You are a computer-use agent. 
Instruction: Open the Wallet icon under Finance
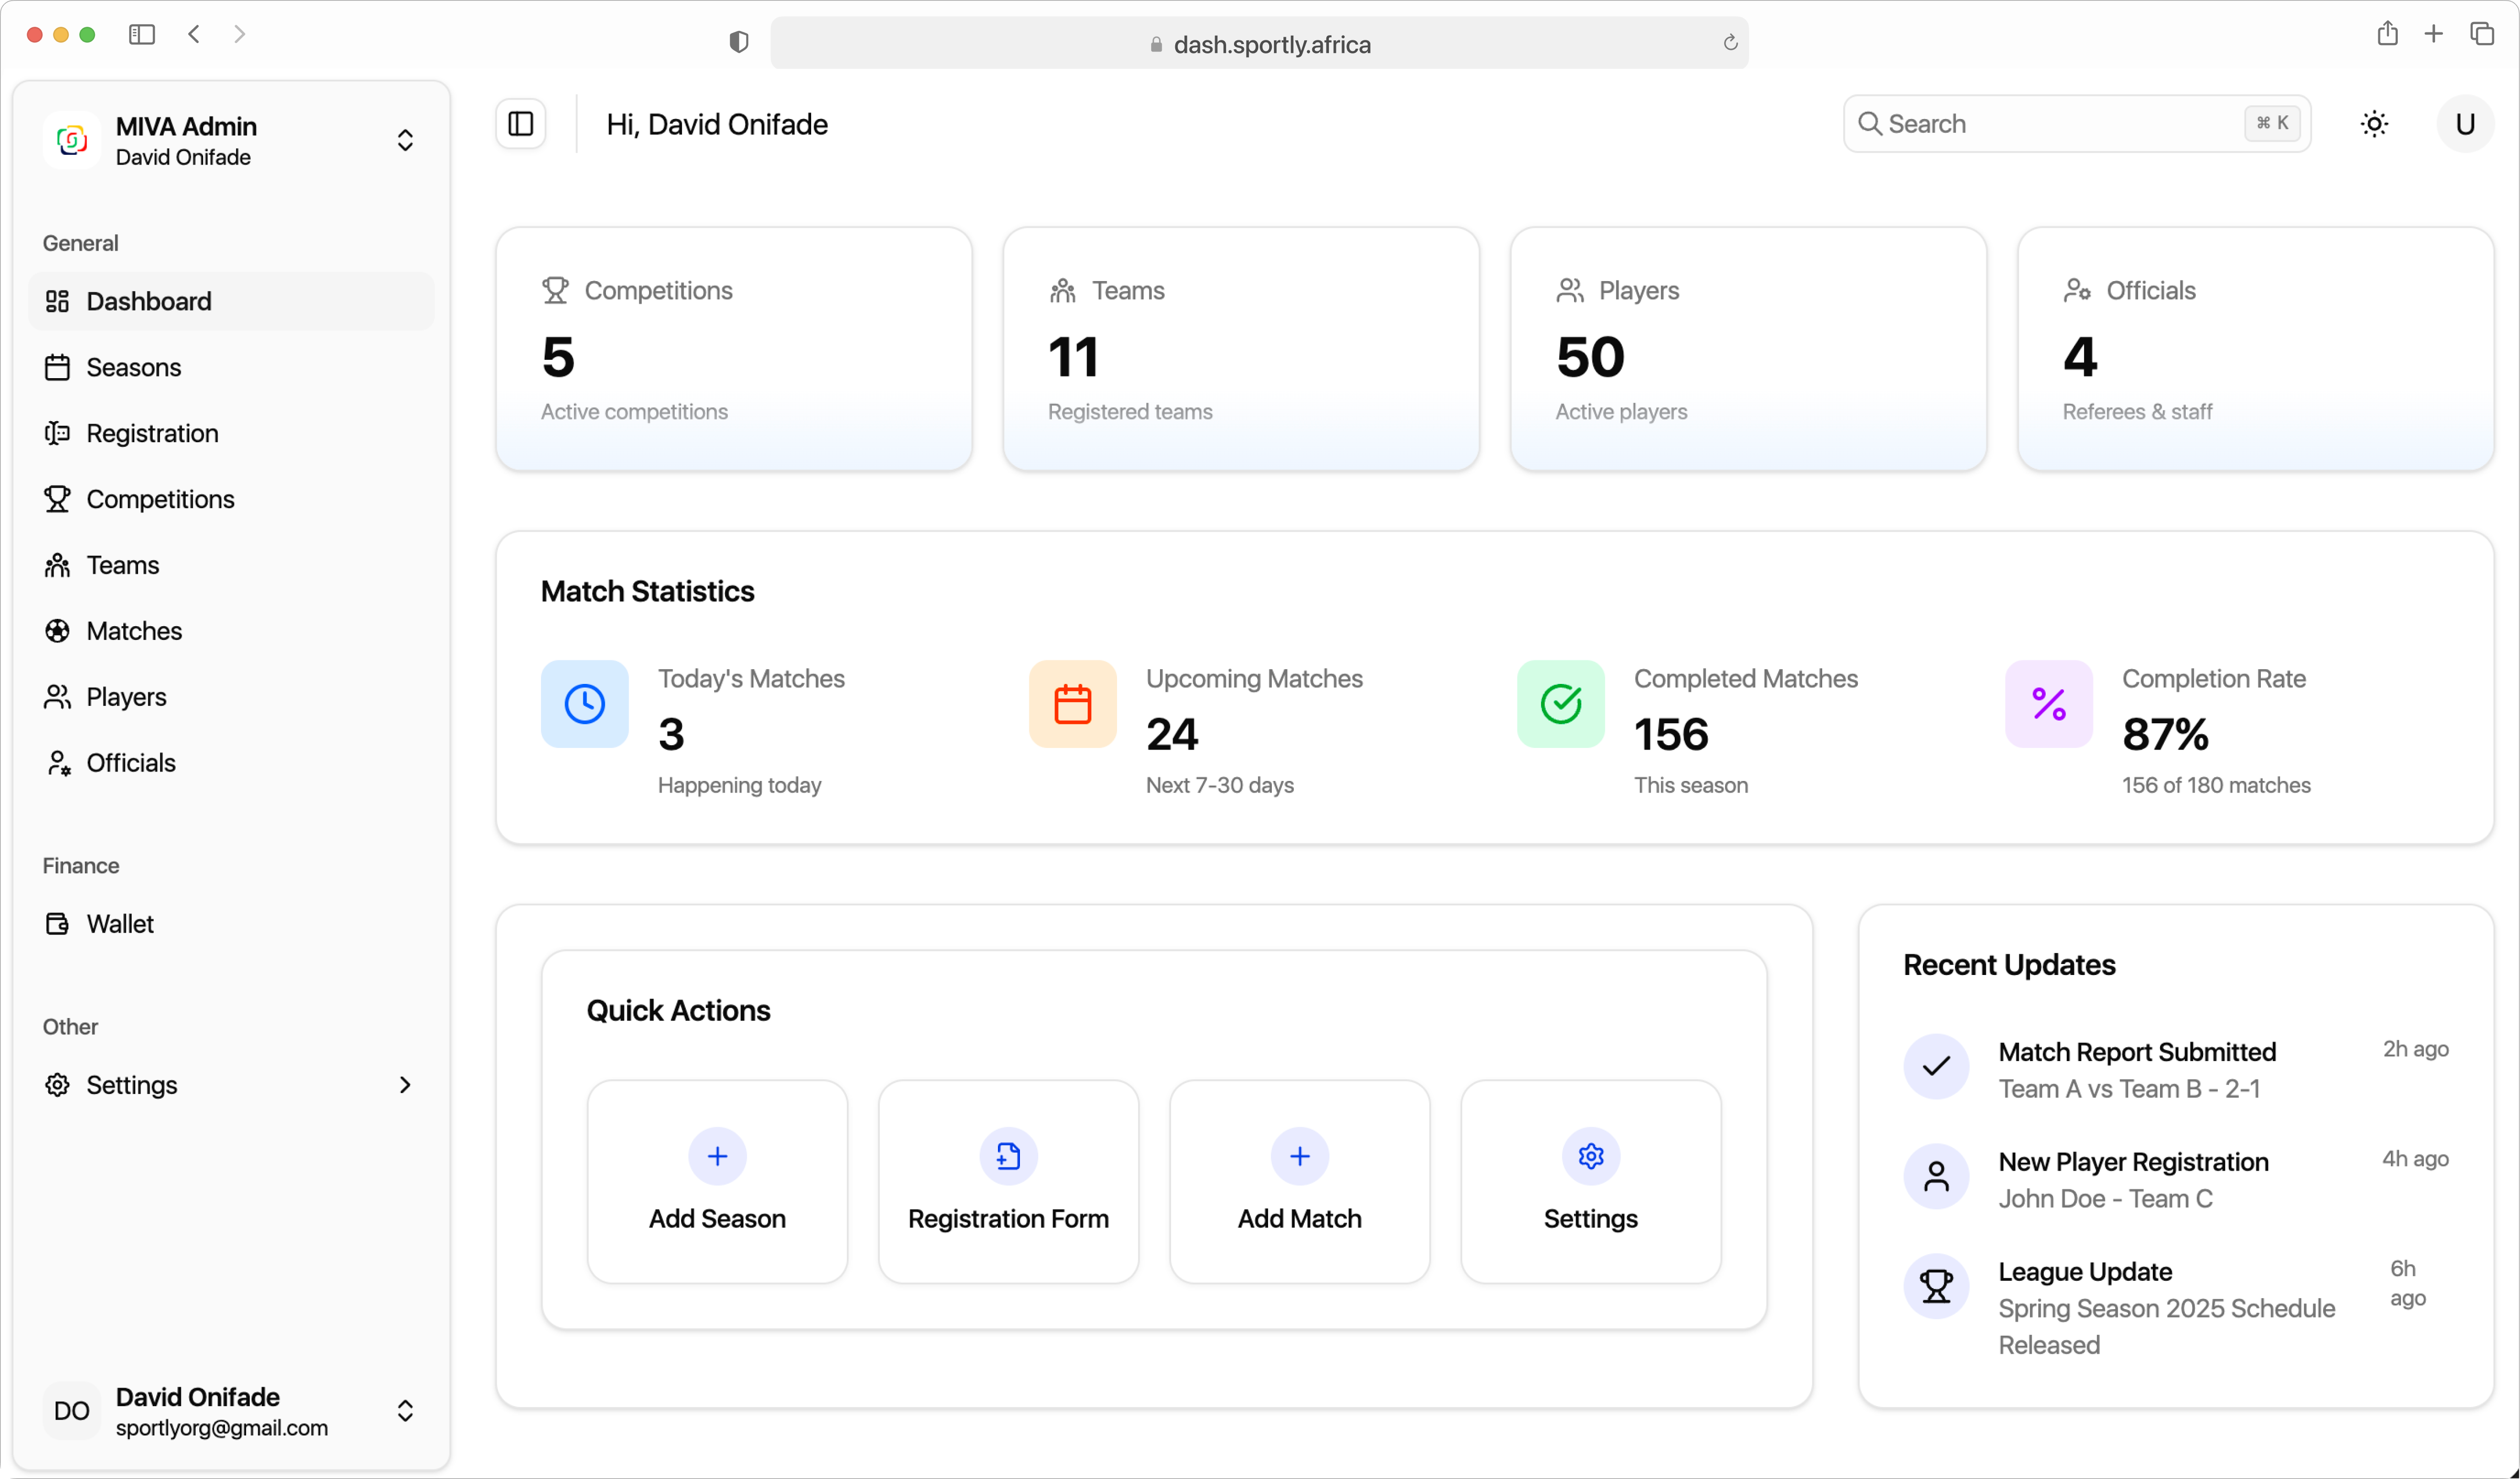pyautogui.click(x=57, y=924)
